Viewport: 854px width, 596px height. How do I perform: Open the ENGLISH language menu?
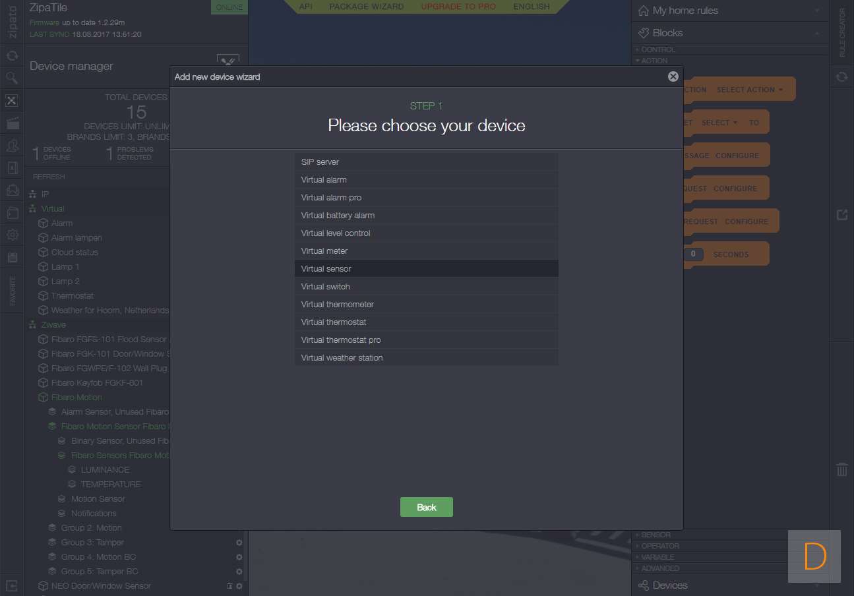click(x=532, y=7)
